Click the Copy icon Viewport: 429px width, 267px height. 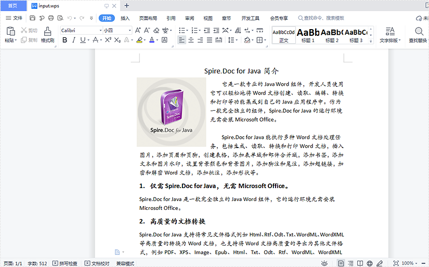(24, 40)
